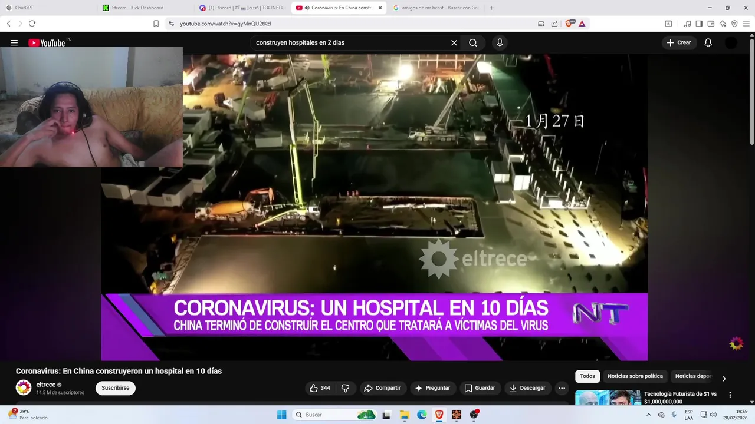
Task: Click the Crear button
Action: click(679, 43)
